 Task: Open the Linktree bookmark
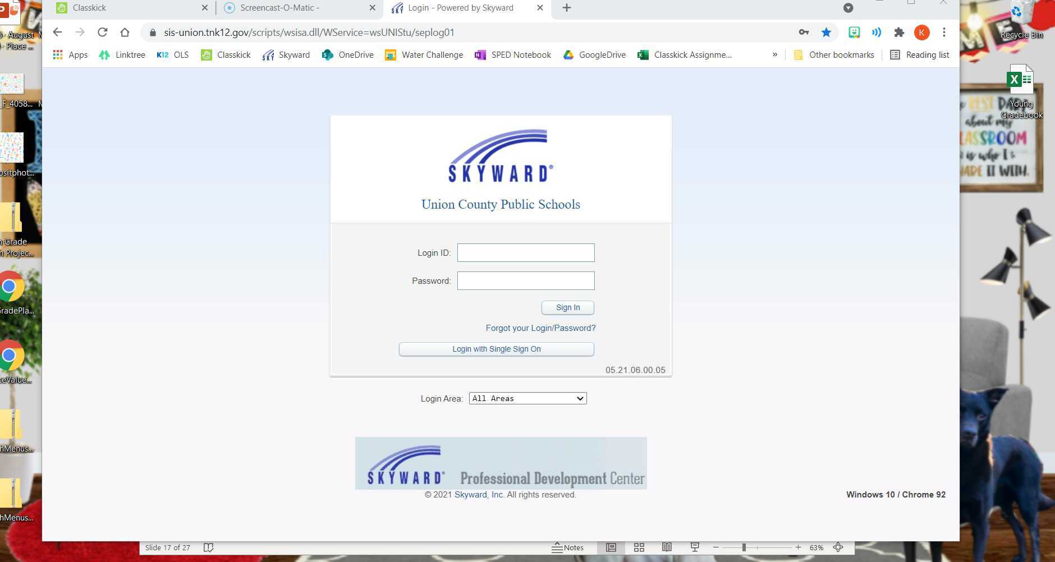click(122, 55)
